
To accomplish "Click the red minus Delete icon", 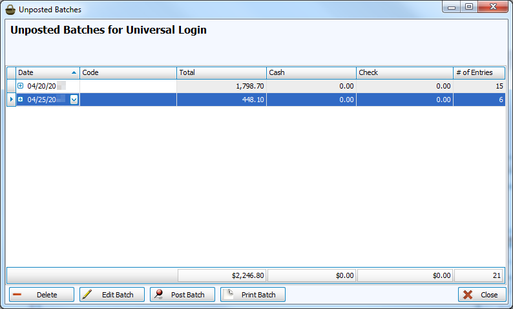I will pos(17,295).
